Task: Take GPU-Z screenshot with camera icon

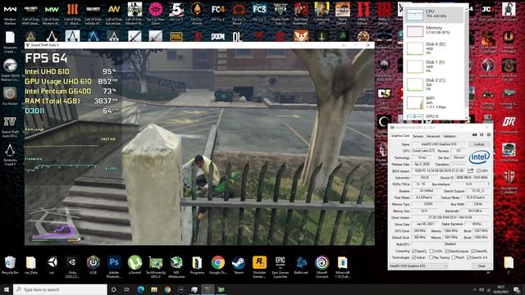Action: pos(474,135)
